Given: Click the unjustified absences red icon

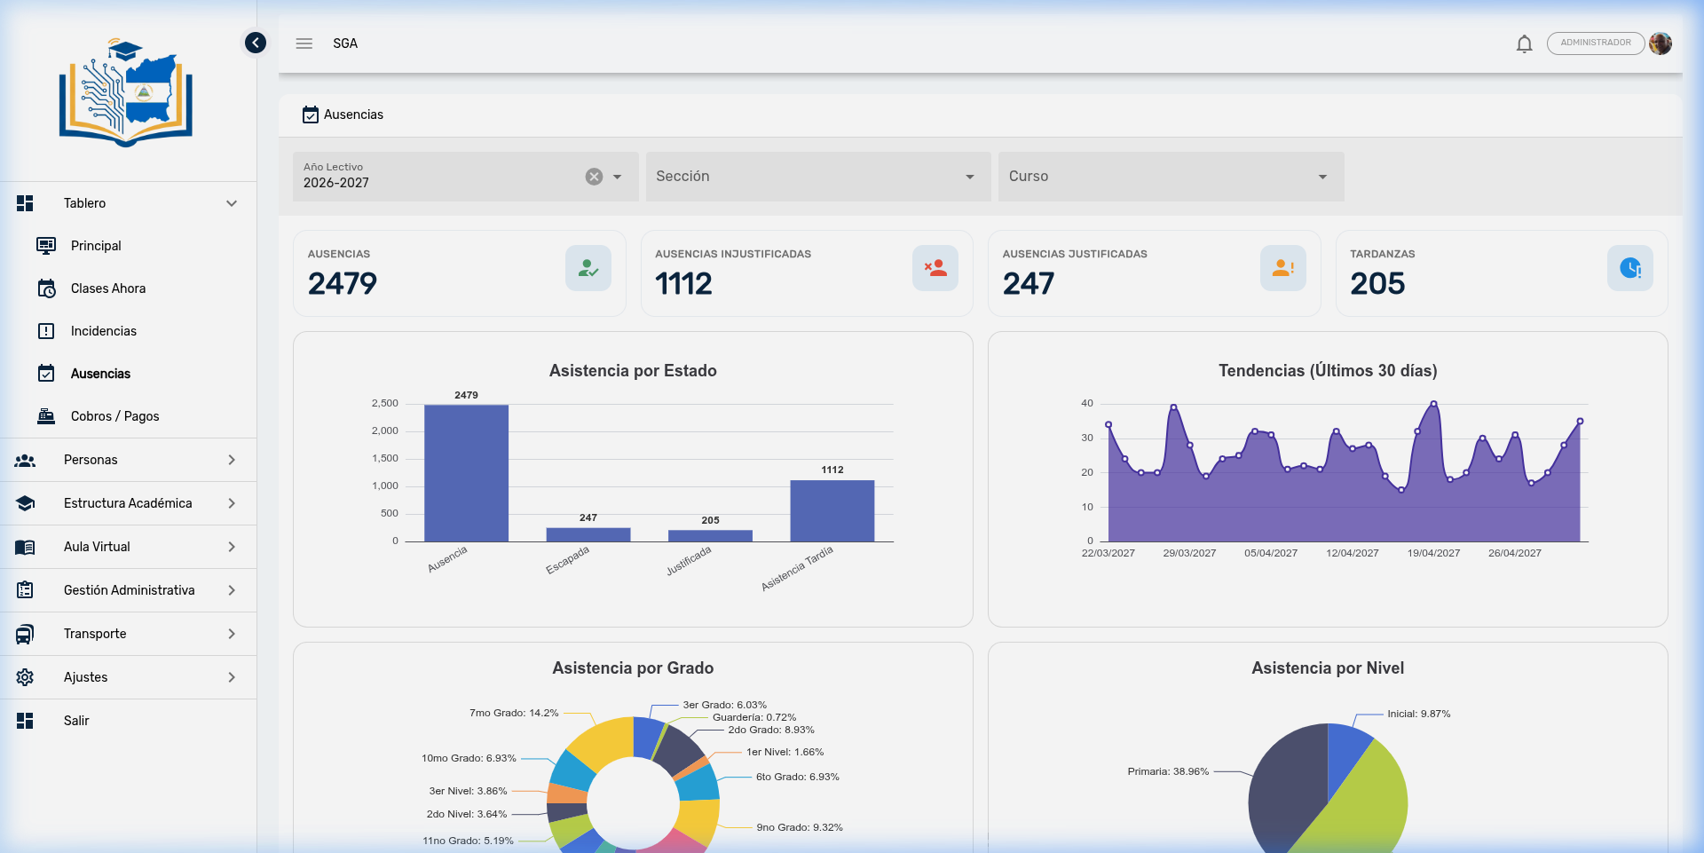Looking at the screenshot, I should [935, 268].
